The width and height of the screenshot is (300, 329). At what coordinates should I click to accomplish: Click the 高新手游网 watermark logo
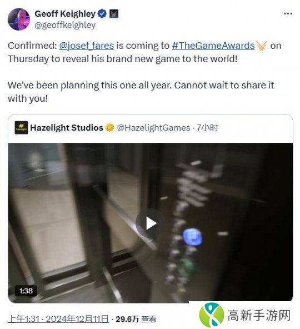tap(244, 315)
